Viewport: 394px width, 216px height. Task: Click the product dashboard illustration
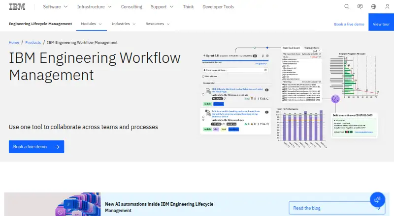pos(290,97)
